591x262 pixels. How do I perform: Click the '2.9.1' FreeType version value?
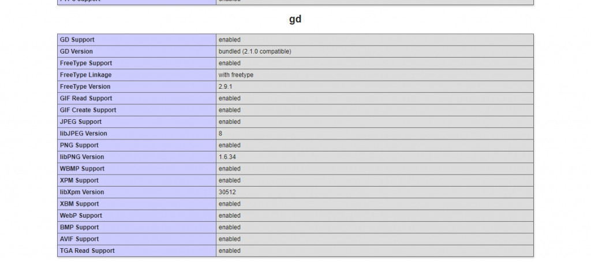pos(226,86)
